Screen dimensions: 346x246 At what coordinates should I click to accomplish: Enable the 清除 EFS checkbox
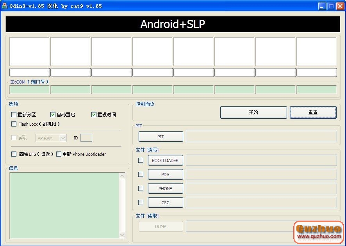pyautogui.click(x=14, y=154)
